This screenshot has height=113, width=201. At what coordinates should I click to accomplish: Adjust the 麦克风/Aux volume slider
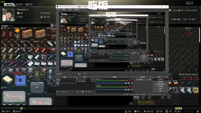coord(112,83)
